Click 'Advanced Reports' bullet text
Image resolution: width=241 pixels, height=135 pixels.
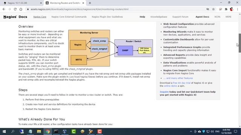pyautogui.click(x=174, y=55)
